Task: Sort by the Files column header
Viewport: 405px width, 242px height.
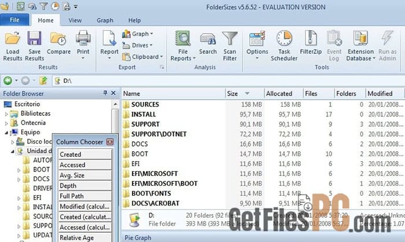Action: [x=318, y=94]
